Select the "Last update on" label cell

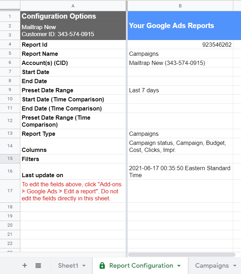click(73, 172)
